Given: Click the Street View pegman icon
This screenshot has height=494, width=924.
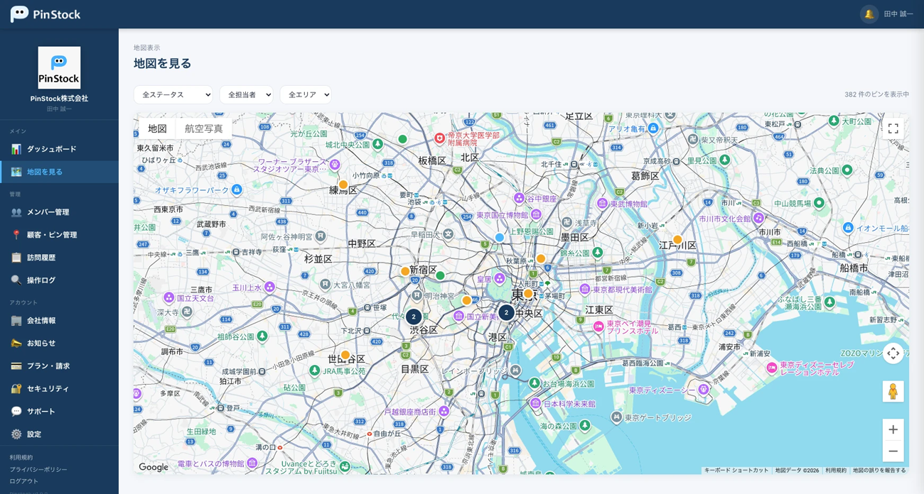Looking at the screenshot, I should click(x=893, y=392).
